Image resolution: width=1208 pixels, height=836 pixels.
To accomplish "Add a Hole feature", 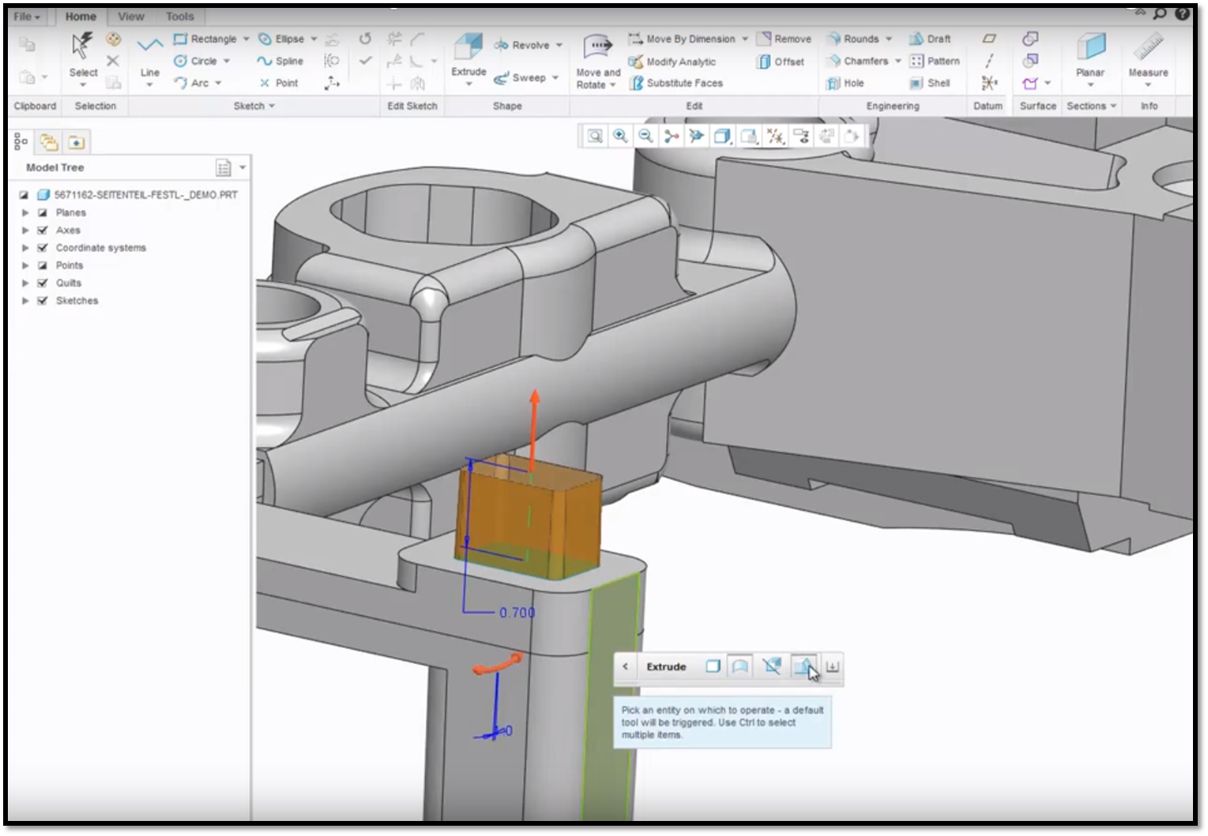I will point(845,83).
